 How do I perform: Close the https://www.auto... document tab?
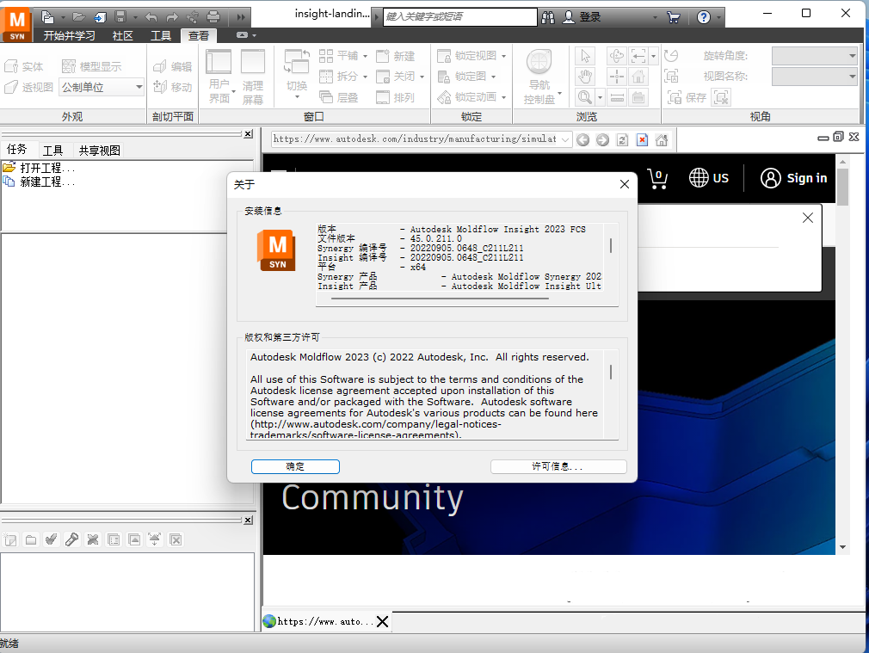point(382,621)
